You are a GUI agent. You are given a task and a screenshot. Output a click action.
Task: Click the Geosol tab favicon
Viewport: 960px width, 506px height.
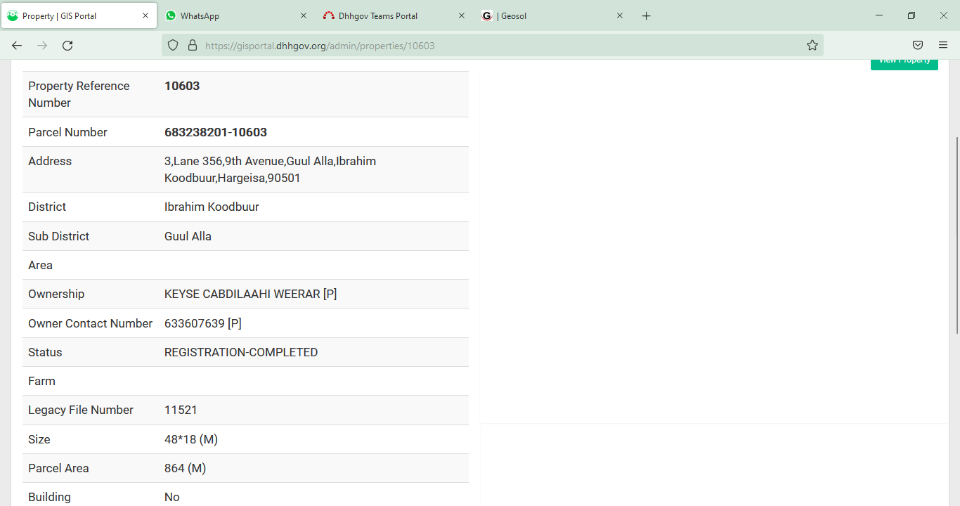(487, 15)
